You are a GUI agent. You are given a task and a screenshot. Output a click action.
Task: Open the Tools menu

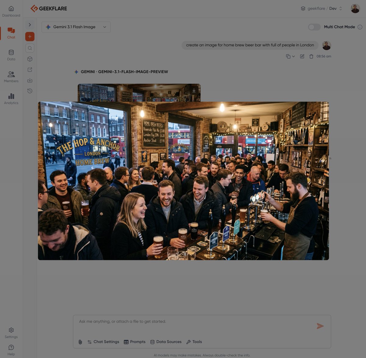pos(194,342)
